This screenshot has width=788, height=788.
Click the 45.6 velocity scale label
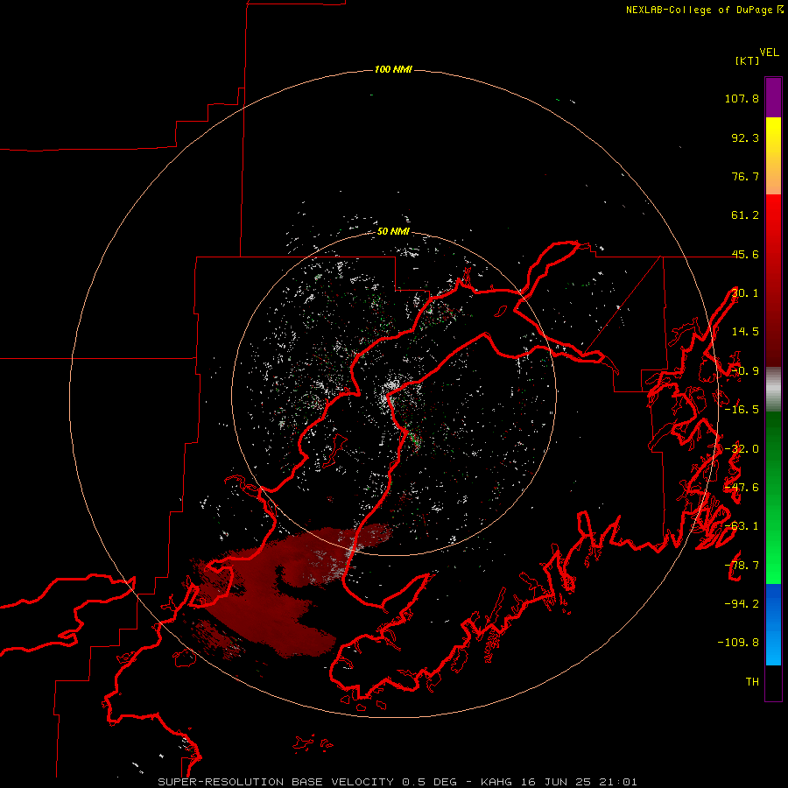(x=745, y=254)
